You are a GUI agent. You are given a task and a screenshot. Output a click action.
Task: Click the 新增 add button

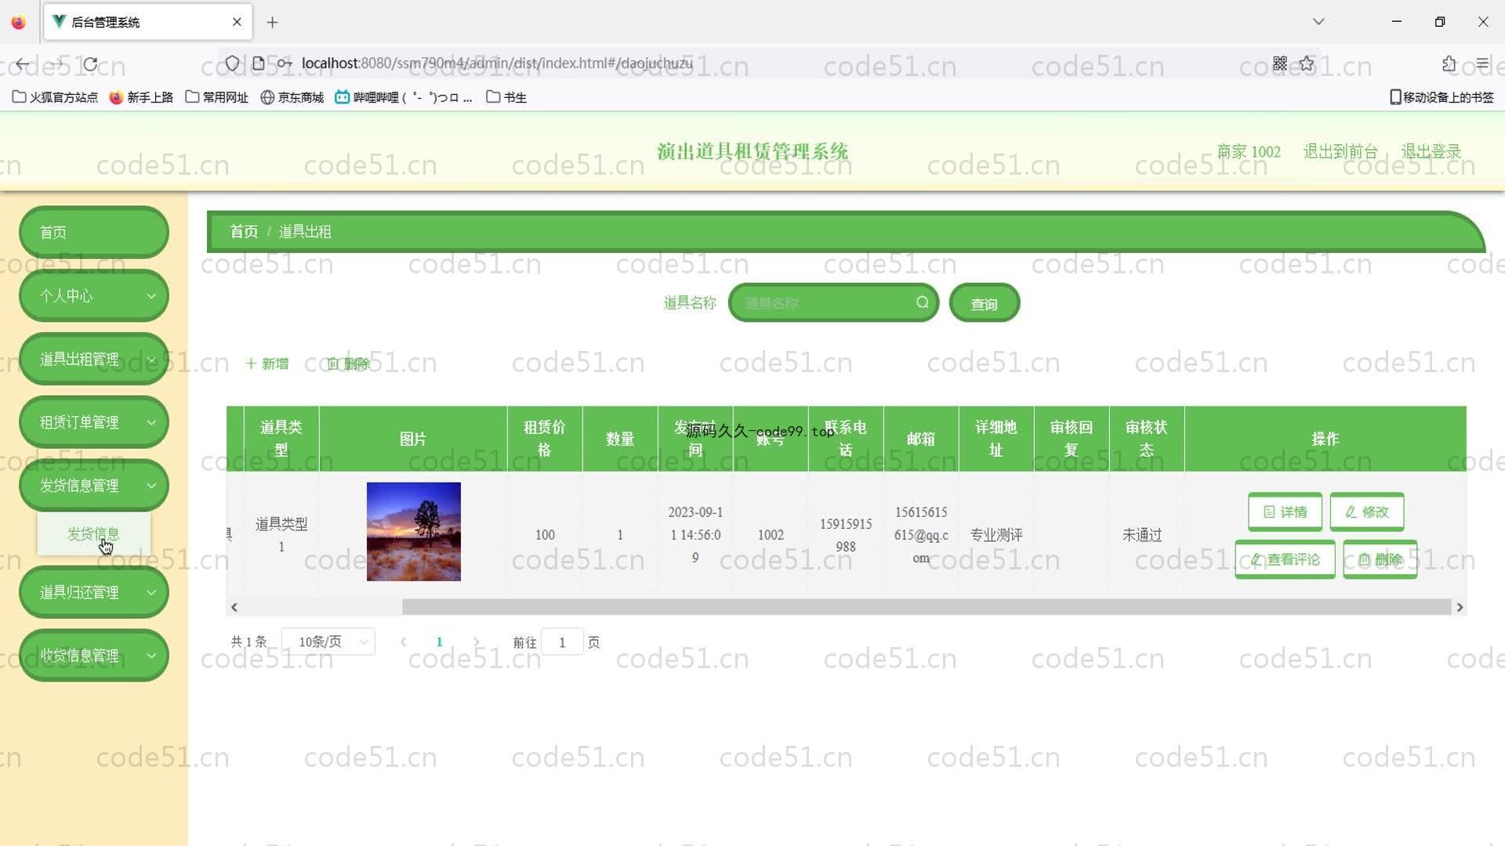(267, 363)
